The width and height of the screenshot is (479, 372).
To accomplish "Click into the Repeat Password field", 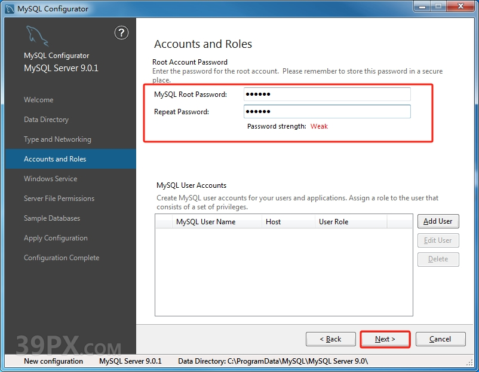I will (327, 112).
